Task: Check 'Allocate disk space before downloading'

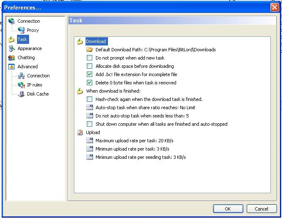Action: click(89, 66)
